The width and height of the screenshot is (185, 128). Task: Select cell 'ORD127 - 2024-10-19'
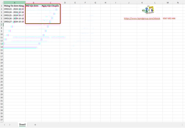coord(15,22)
